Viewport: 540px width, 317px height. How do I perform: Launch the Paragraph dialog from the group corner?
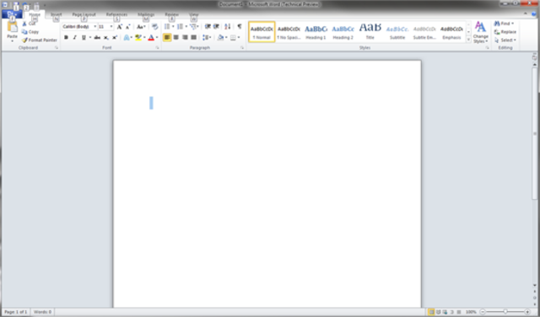tap(242, 48)
